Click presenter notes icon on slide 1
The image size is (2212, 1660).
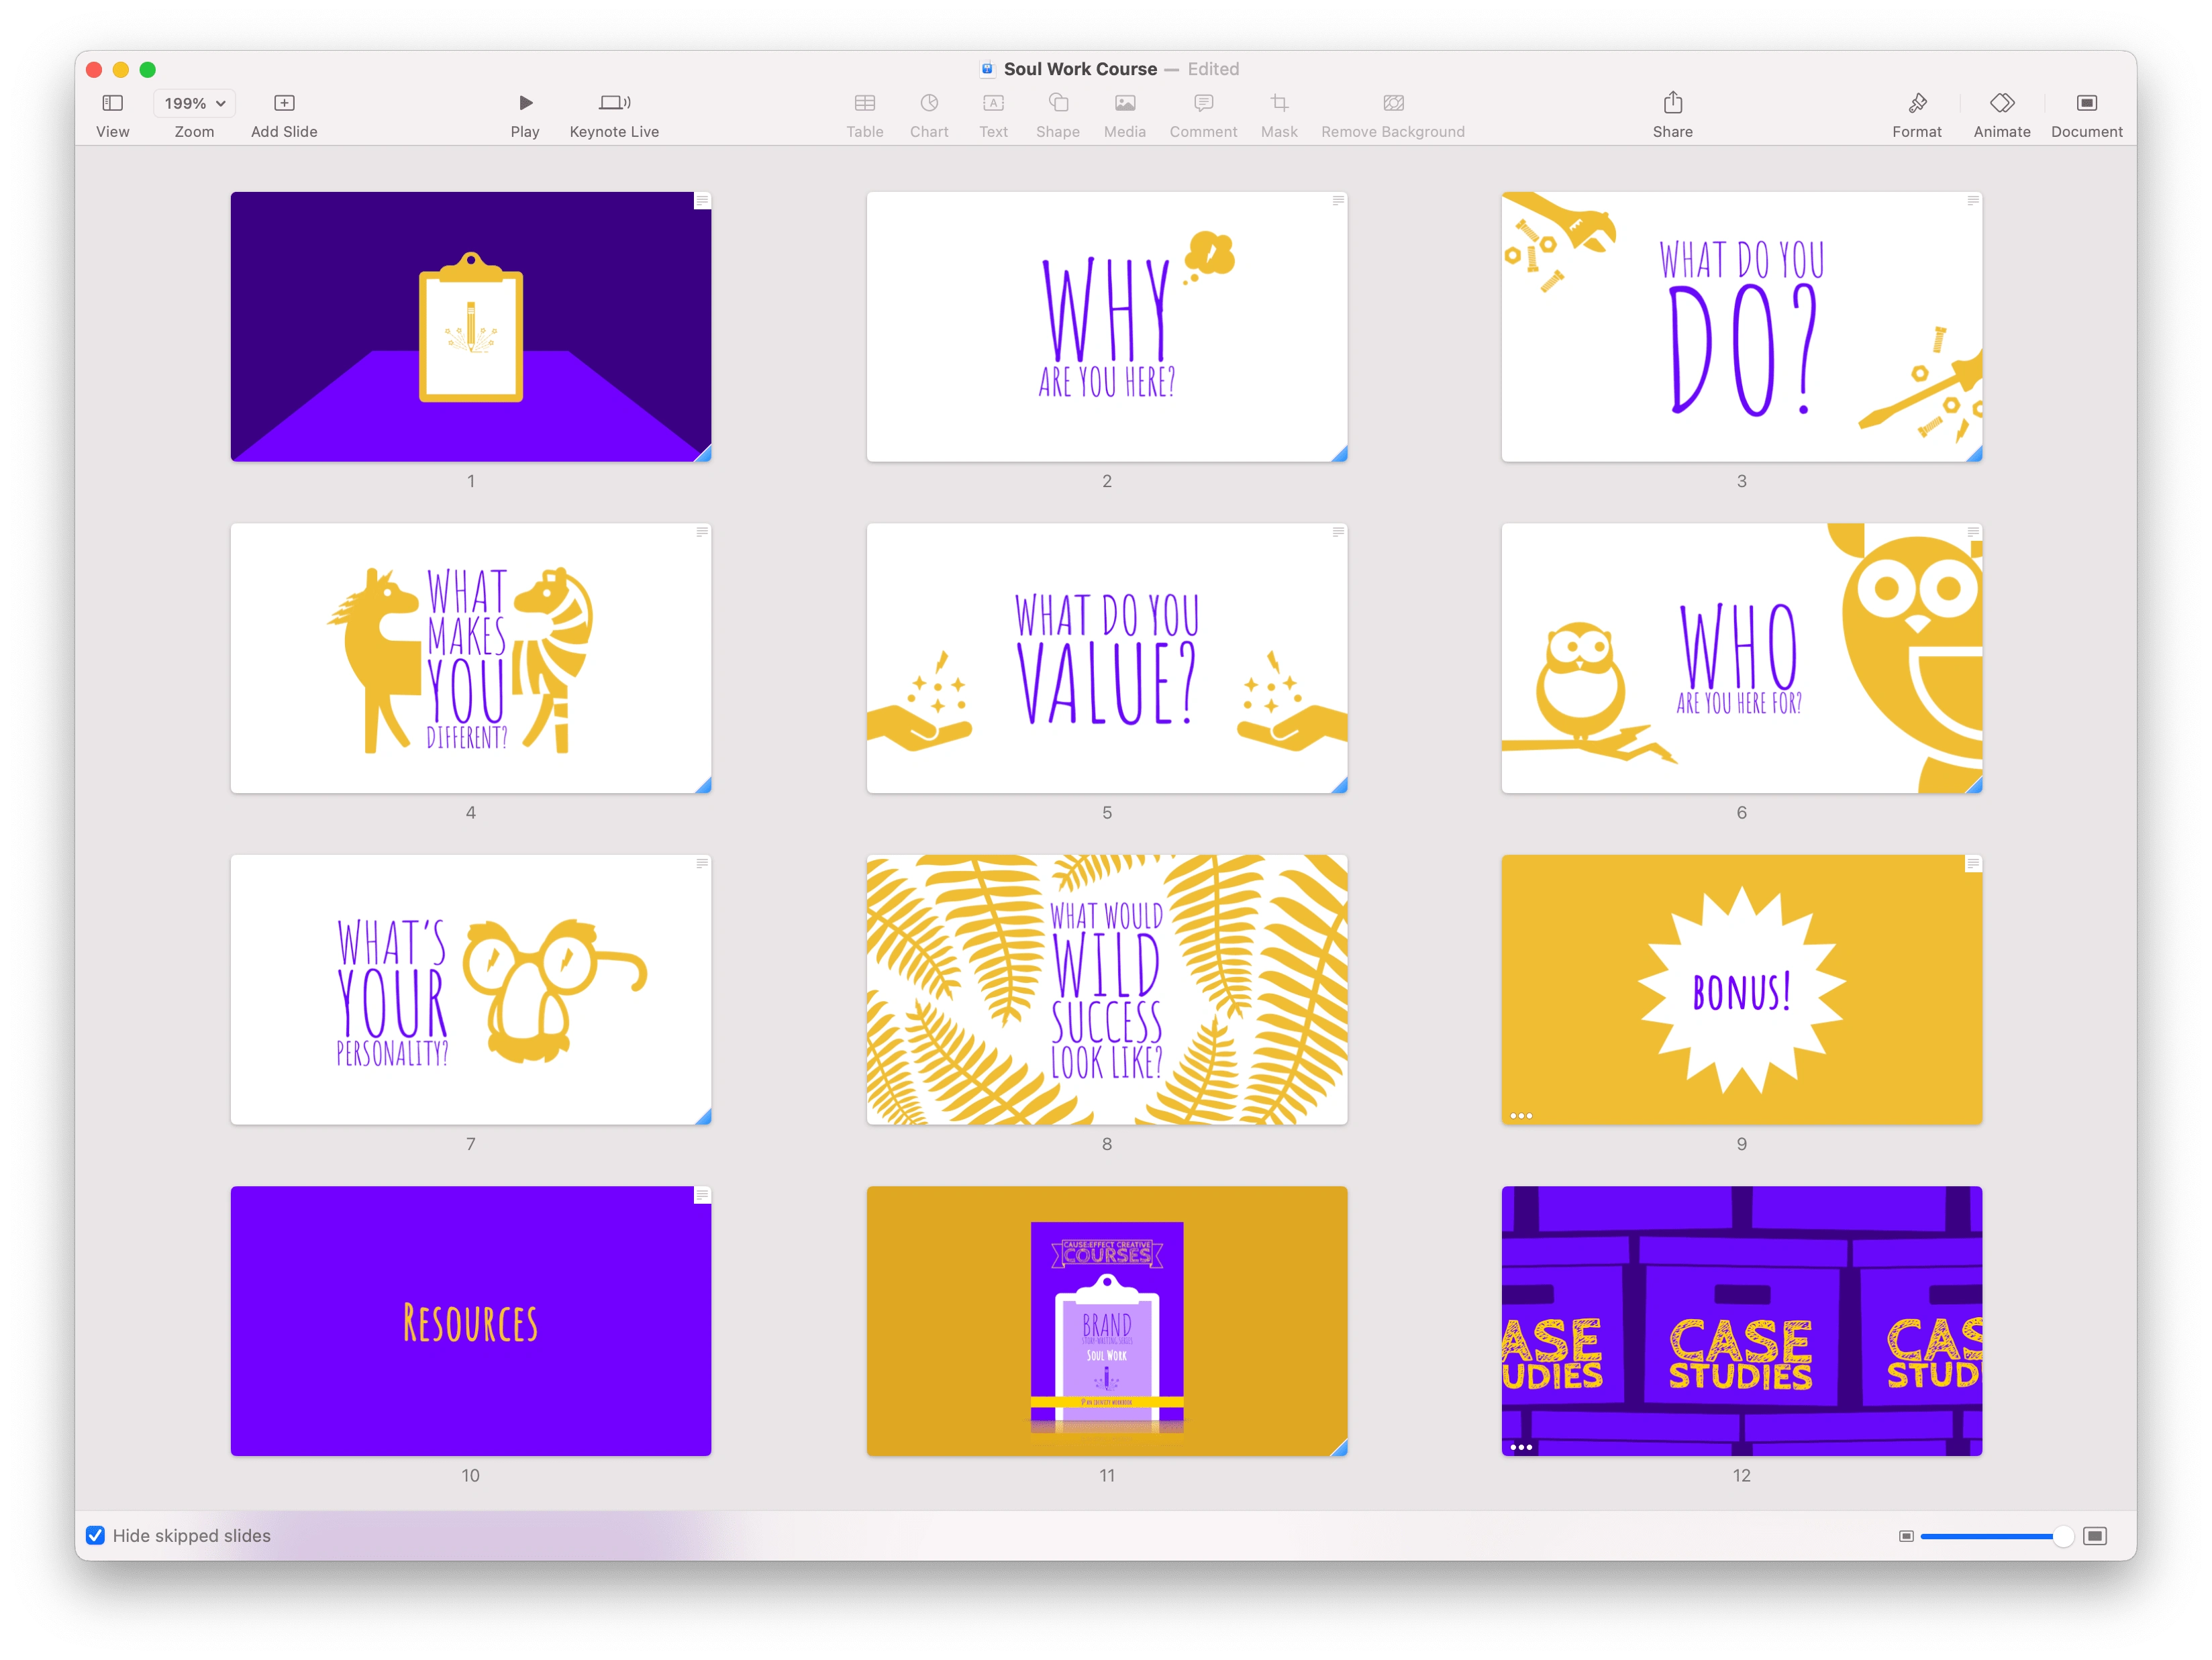(x=702, y=201)
